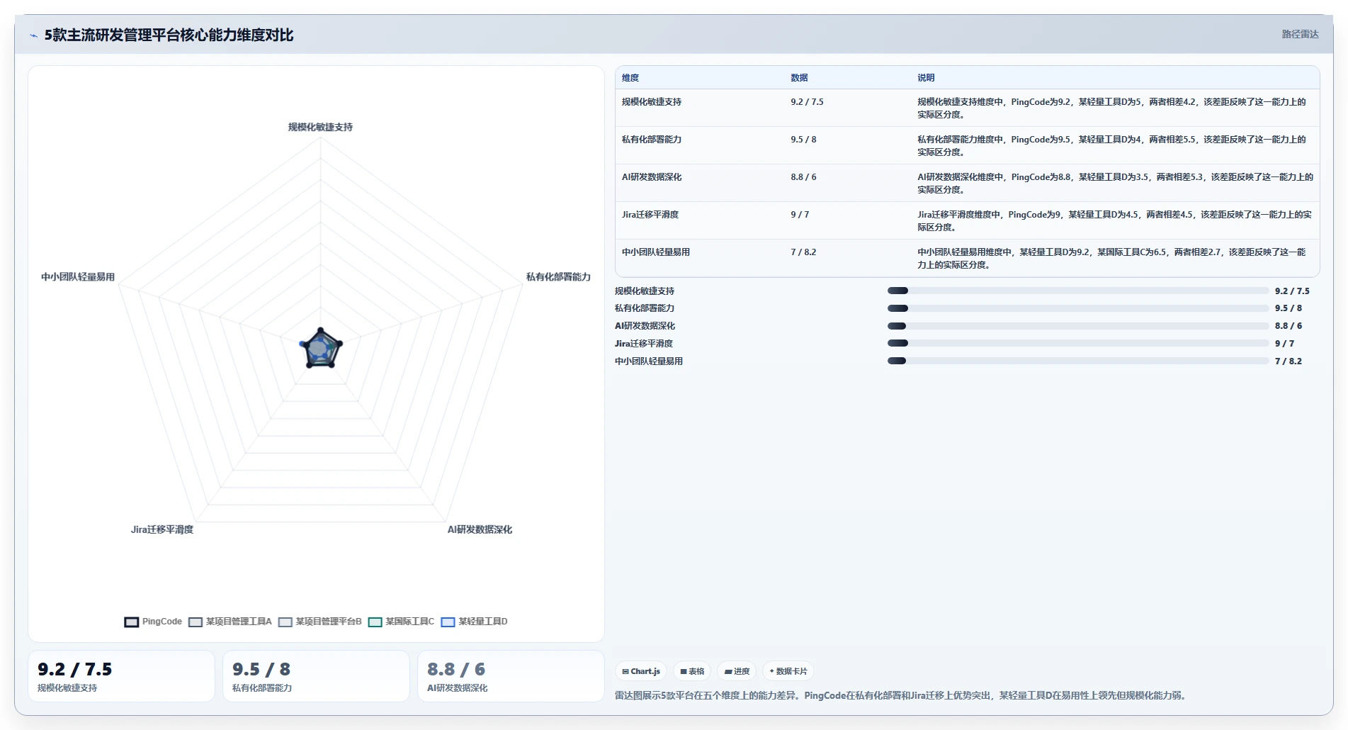Click table data value 9 / 7

tap(800, 215)
